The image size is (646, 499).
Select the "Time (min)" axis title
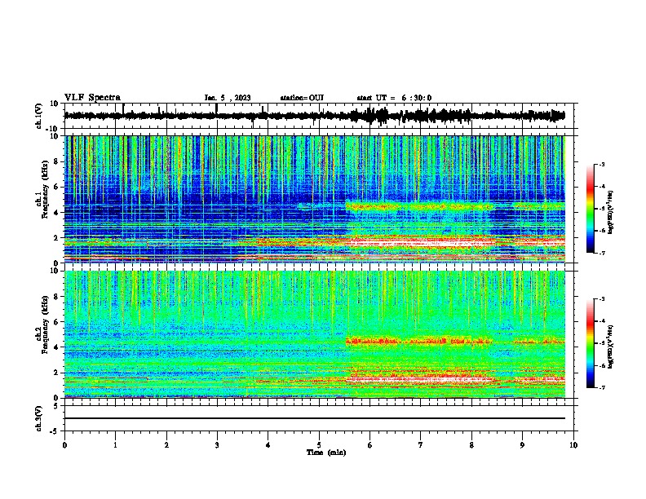[326, 453]
